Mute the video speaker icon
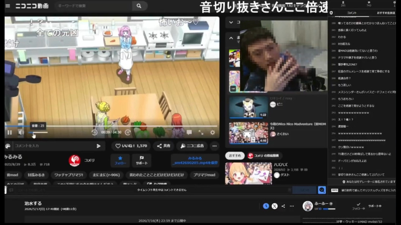Viewport: 401px width, 225px height. pos(21,132)
